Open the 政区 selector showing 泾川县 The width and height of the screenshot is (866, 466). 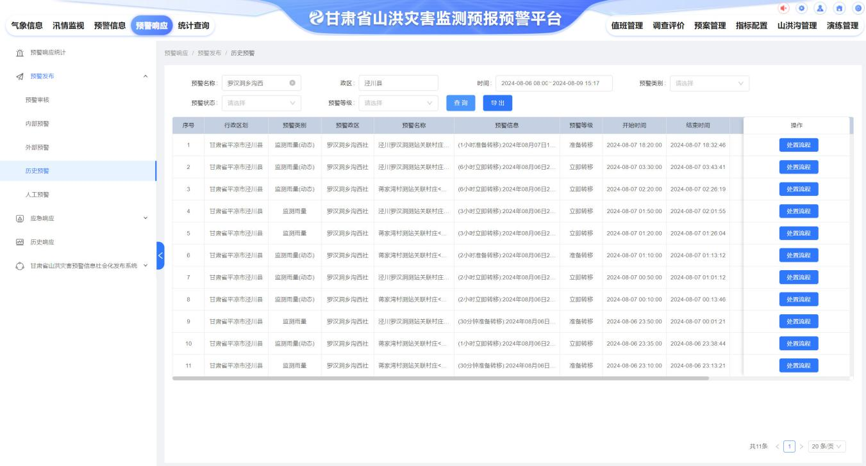tap(398, 83)
